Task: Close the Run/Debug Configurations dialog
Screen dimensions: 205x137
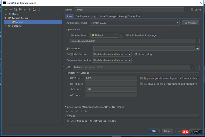Action: pos(201,3)
